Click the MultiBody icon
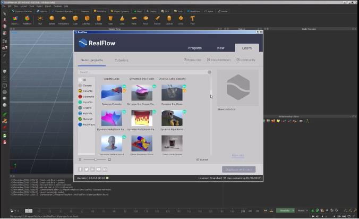 (x=27, y=20)
